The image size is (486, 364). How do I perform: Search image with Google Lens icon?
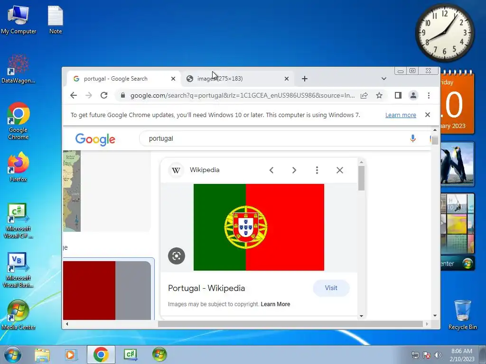click(x=177, y=256)
